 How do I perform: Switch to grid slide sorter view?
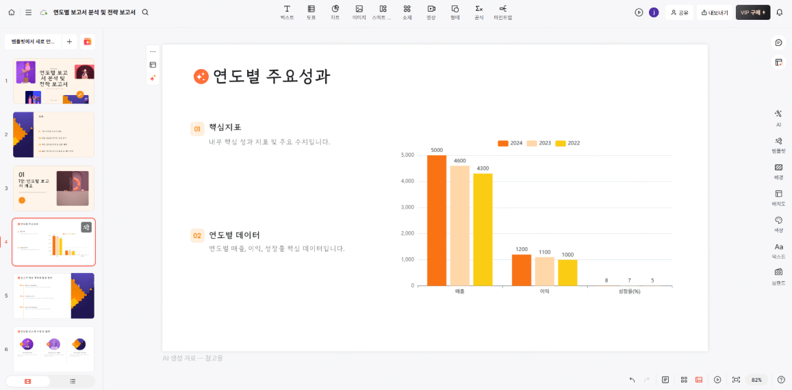click(x=685, y=380)
